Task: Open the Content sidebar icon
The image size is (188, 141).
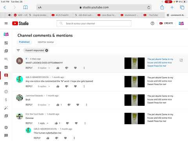Action: 6,51
